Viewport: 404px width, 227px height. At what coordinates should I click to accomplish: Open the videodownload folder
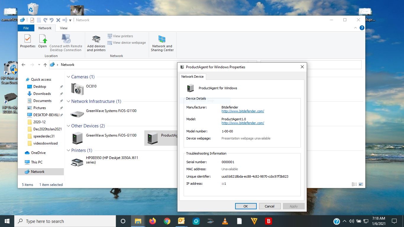45,143
